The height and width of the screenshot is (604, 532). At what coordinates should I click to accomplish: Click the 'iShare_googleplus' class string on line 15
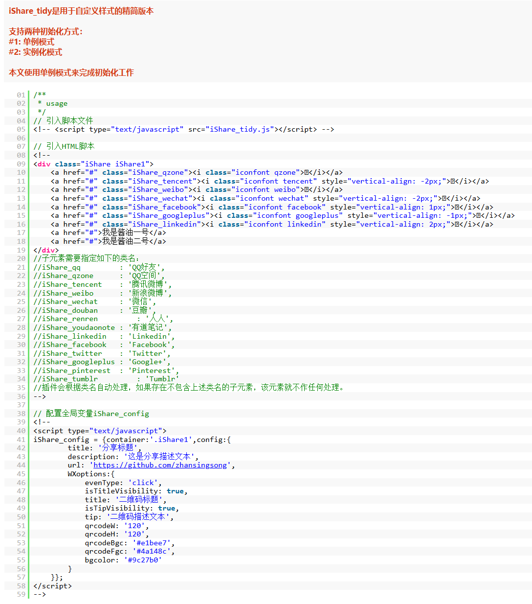pyautogui.click(x=169, y=215)
